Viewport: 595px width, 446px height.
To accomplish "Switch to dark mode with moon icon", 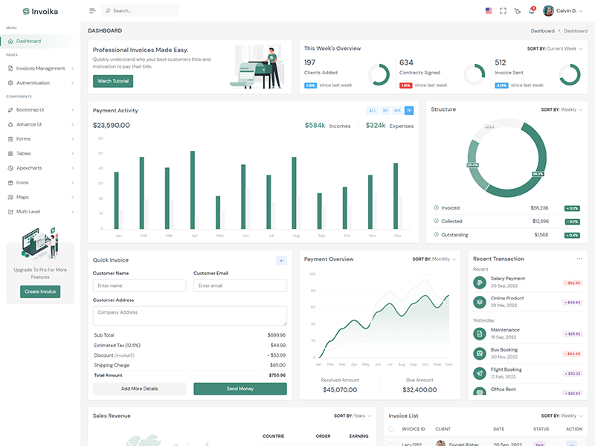I will [x=518, y=11].
